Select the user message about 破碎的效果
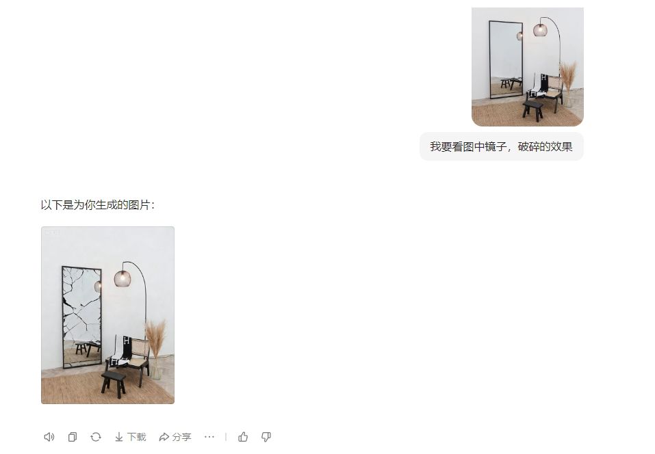The image size is (655, 454). 501,146
